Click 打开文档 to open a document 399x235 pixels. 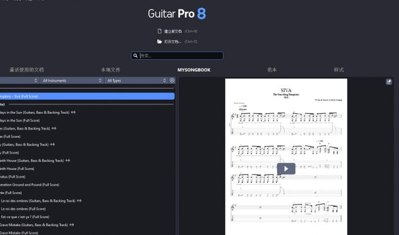click(173, 42)
